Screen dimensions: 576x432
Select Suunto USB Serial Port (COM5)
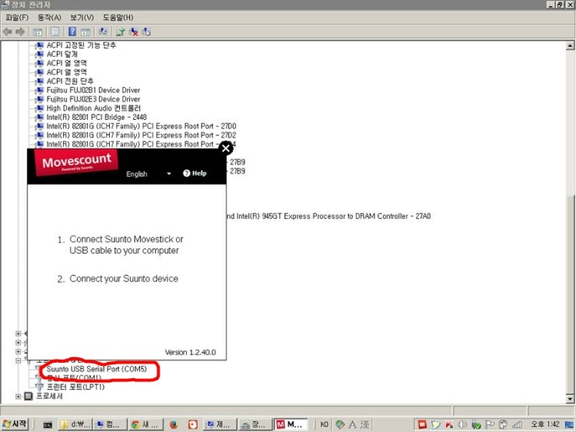click(97, 369)
